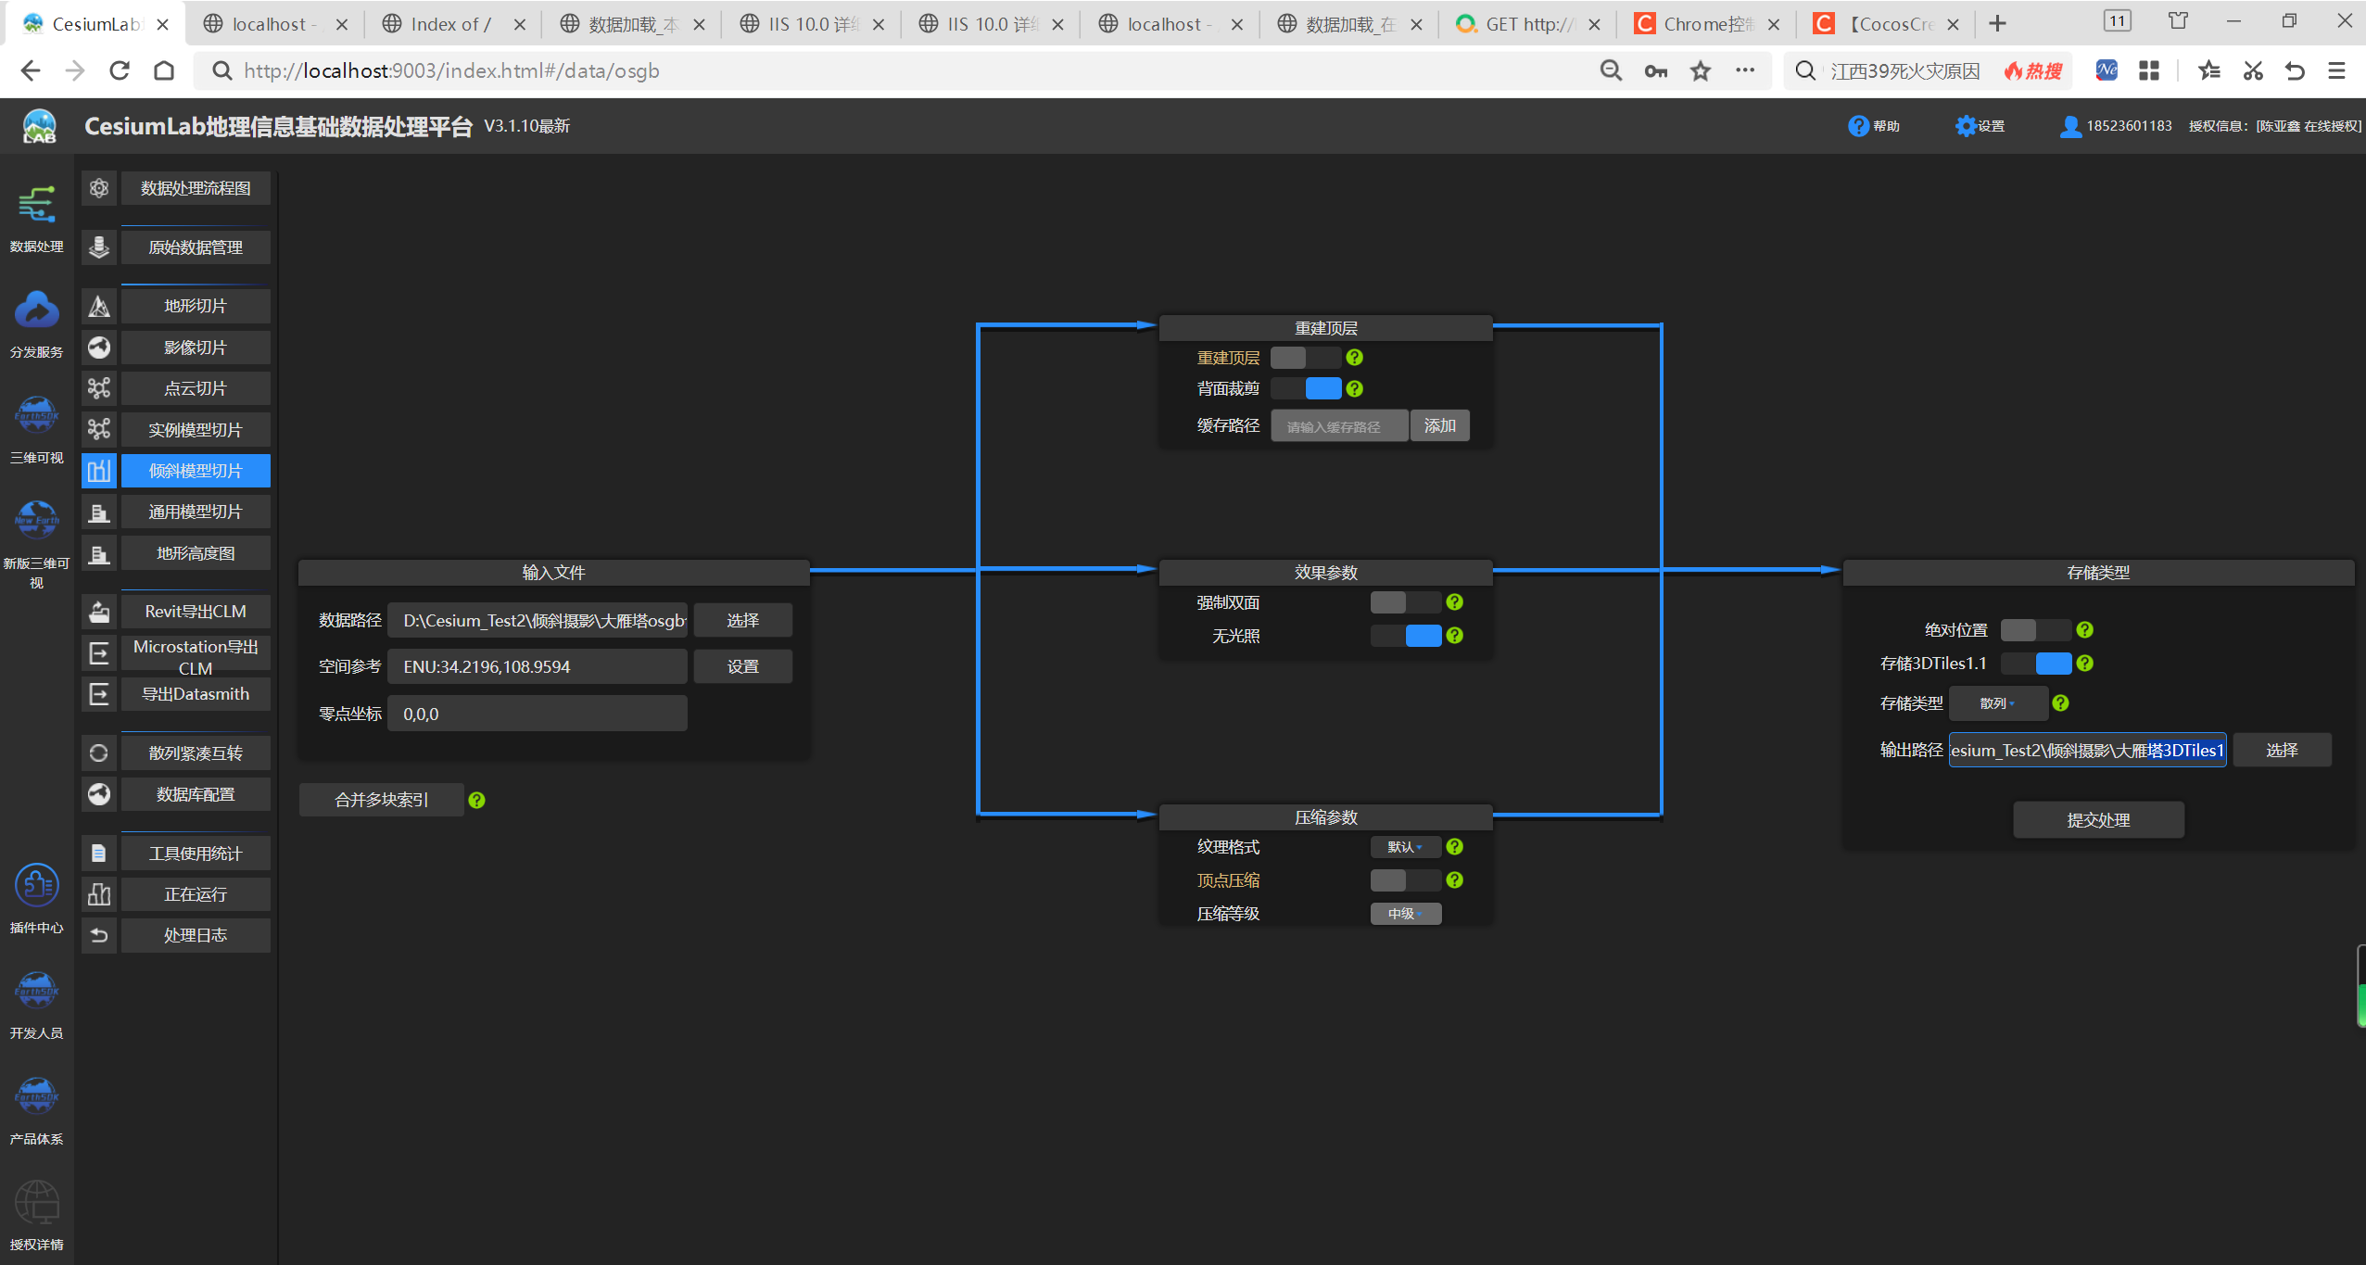Click the gear icon beside 数据处理流程图
This screenshot has width=2366, height=1265.
[x=99, y=188]
